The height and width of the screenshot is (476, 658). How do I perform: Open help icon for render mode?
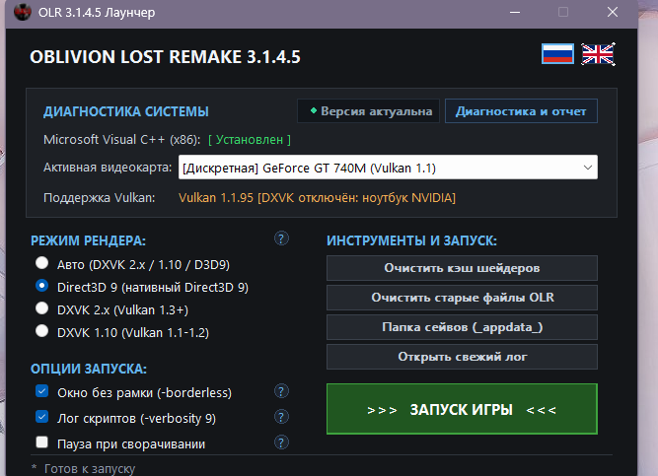point(281,238)
